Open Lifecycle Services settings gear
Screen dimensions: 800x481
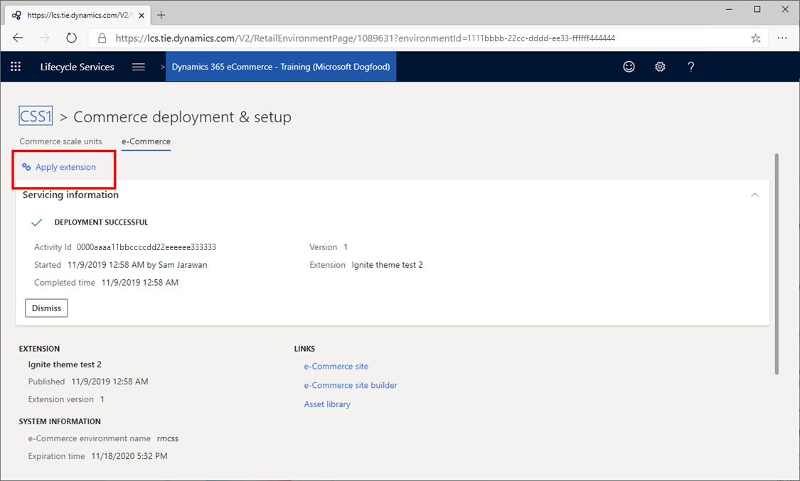click(x=660, y=66)
